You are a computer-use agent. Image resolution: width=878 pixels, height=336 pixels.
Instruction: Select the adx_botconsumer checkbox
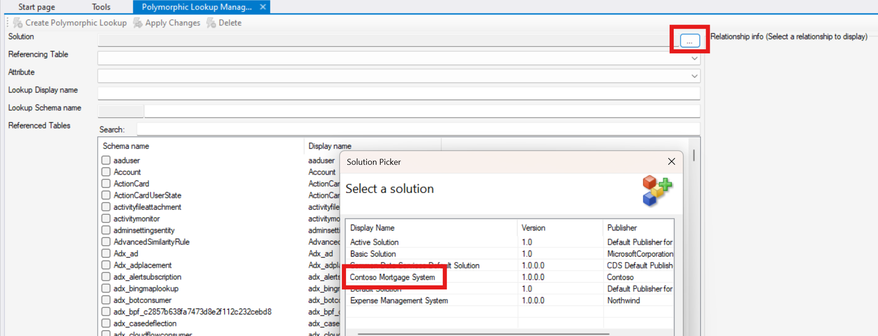pos(106,300)
